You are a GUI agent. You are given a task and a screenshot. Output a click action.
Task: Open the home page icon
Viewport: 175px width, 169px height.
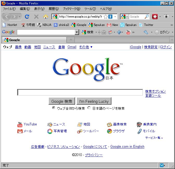tap(46, 17)
